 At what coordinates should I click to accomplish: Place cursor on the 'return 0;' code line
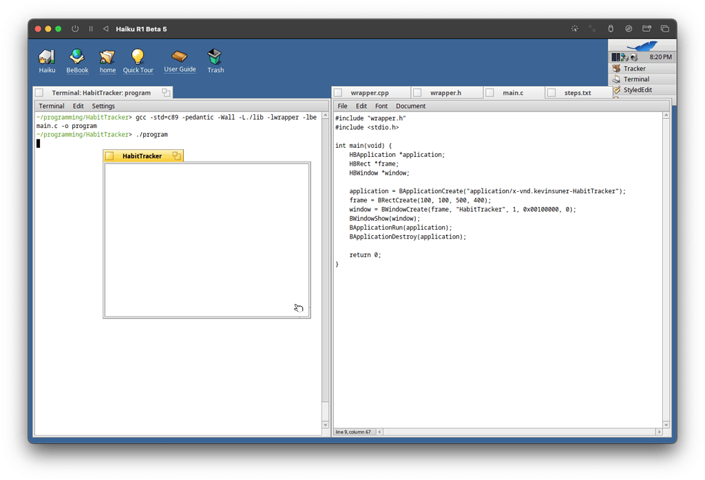click(x=365, y=254)
